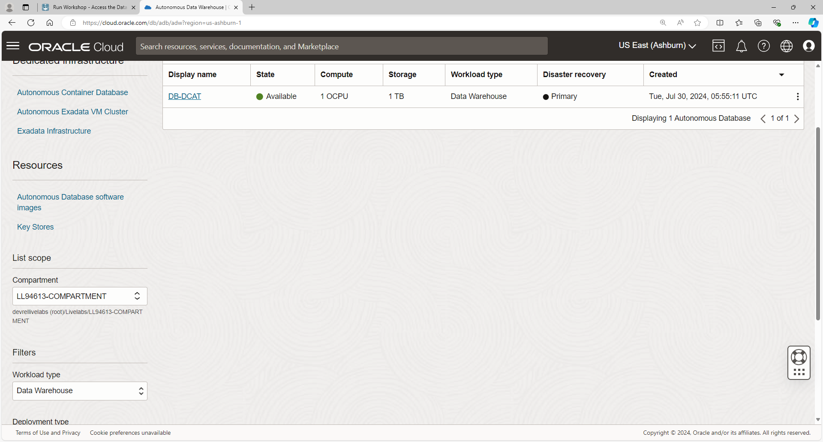This screenshot has height=442, width=823.
Task: Toggle read aloud icon in address bar
Action: pyautogui.click(x=680, y=23)
